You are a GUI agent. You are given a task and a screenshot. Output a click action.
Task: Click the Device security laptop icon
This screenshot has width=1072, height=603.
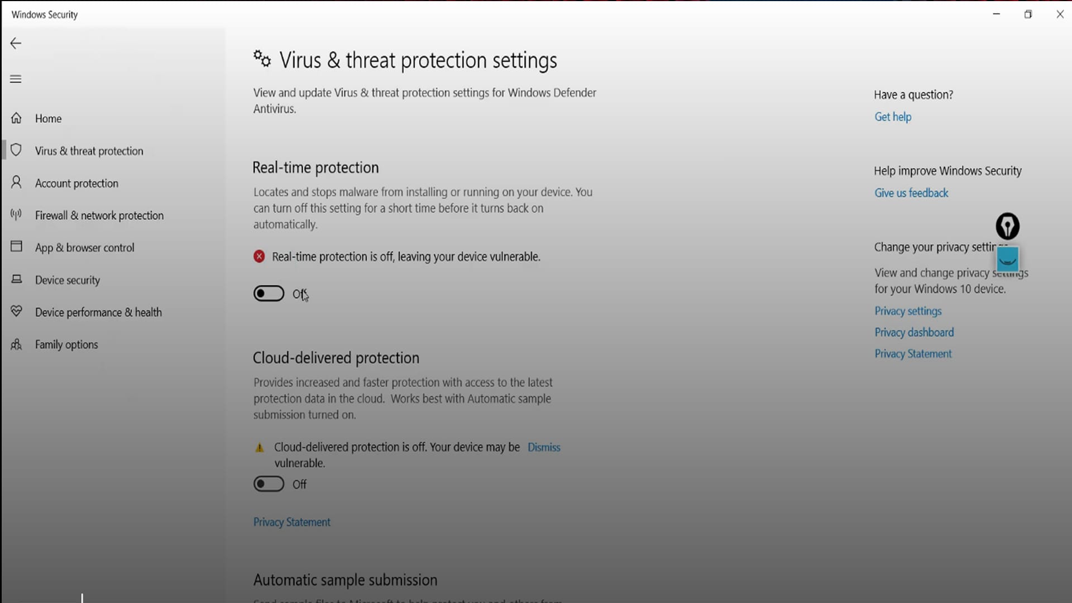[16, 279]
